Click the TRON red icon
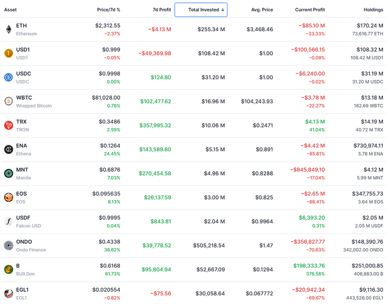 pos(9,125)
